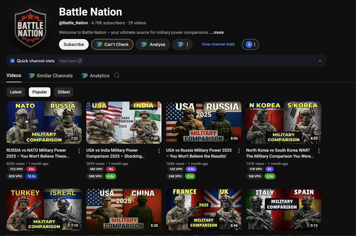This screenshot has width=356, height=236.
Task: Open the View channel stats link
Action: click(x=218, y=44)
